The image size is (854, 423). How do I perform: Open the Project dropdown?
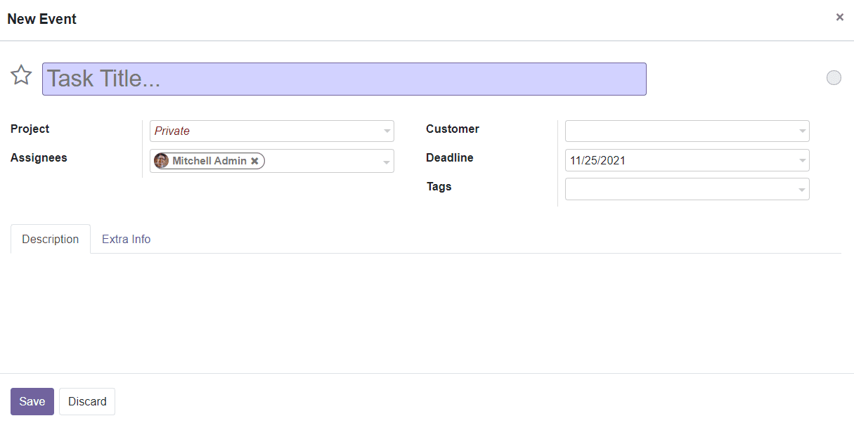(386, 131)
